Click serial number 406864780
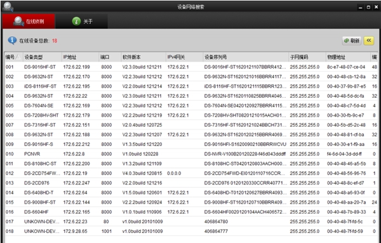Screen dimensions: 381x243 pos(216,221)
